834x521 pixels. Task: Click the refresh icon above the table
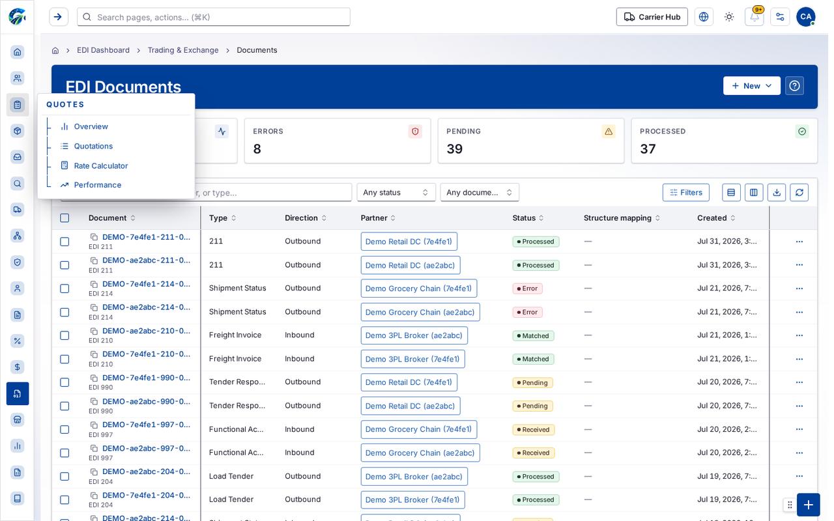[x=799, y=192]
